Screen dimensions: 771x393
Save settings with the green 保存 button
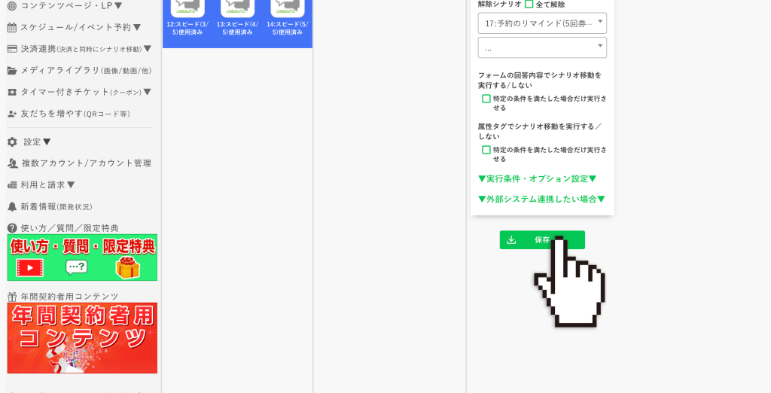coord(542,239)
